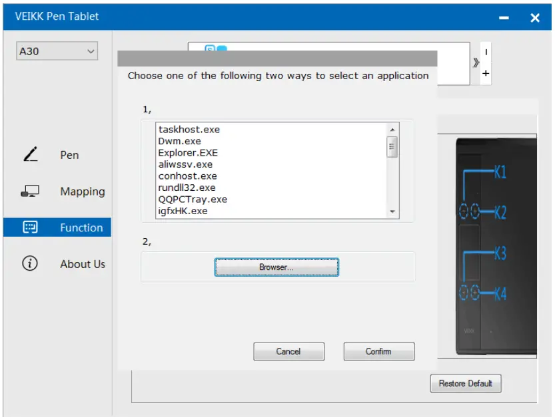Click the Function keyboard icon
The height and width of the screenshot is (417, 555).
30,227
